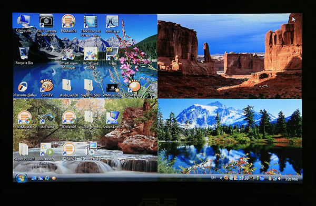Select the Computer desktop icon

[24, 22]
